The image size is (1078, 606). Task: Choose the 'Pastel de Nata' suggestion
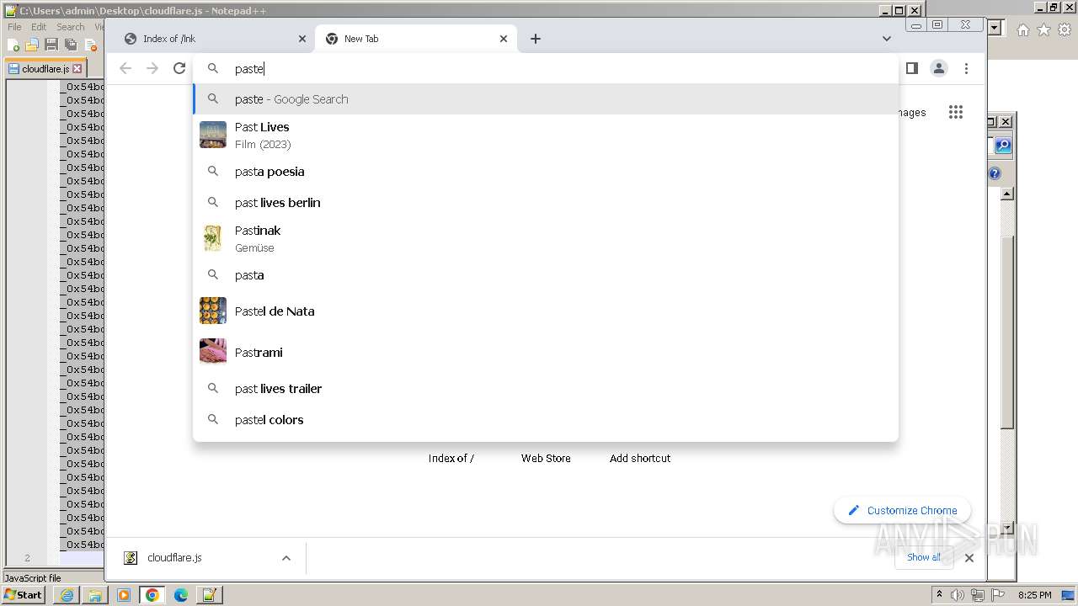(546, 311)
